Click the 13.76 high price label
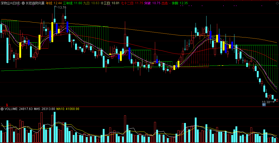This screenshot has width=279, height=143. tap(62, 8)
